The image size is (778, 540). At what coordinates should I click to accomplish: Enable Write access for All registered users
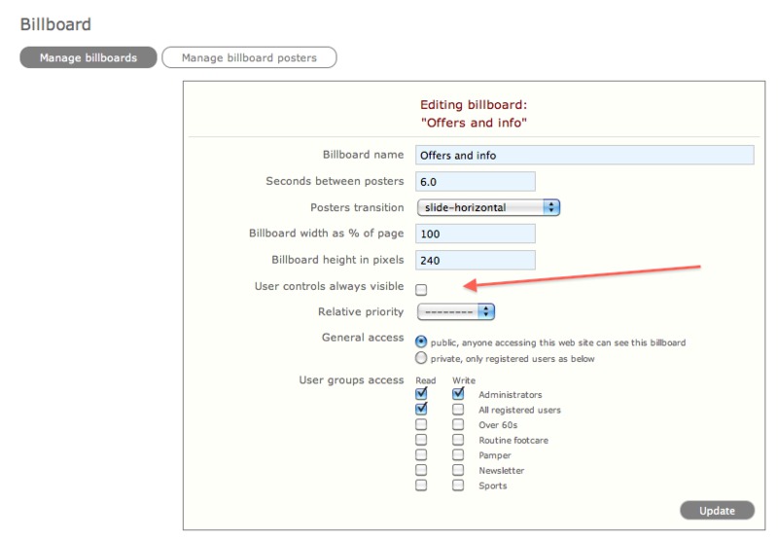tap(458, 410)
